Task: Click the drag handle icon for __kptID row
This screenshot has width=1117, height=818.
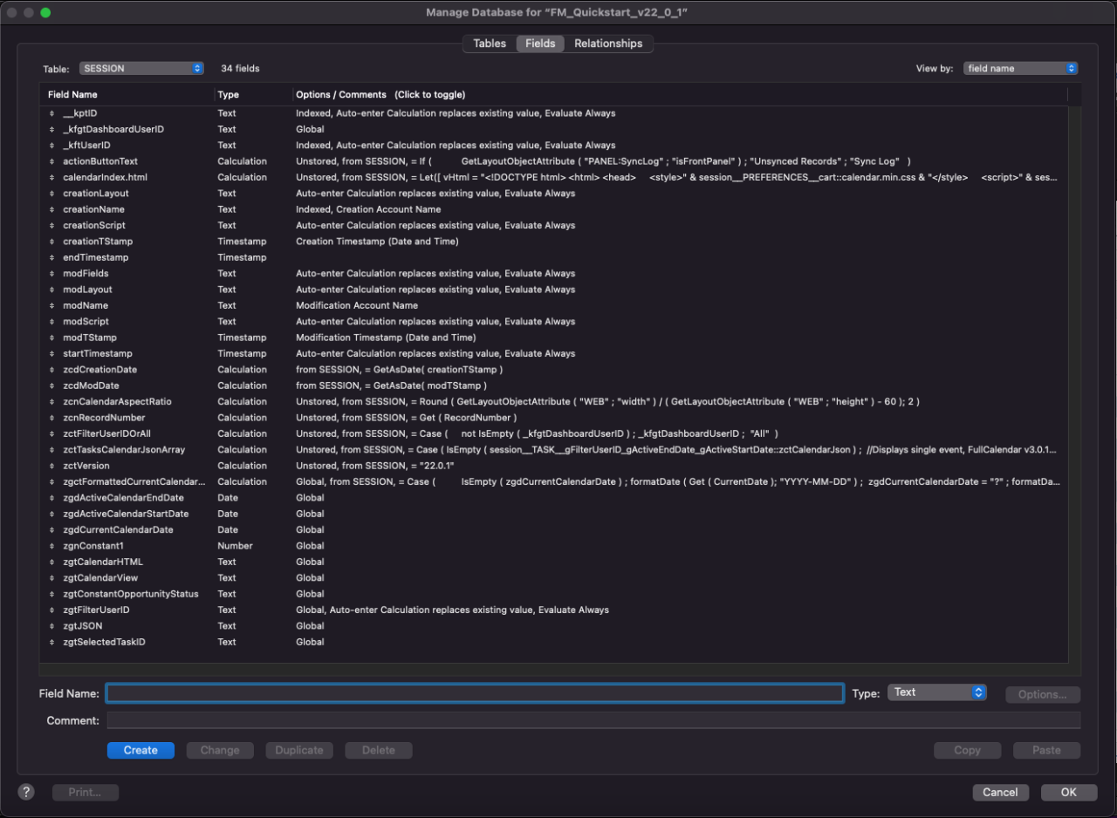Action: point(52,113)
